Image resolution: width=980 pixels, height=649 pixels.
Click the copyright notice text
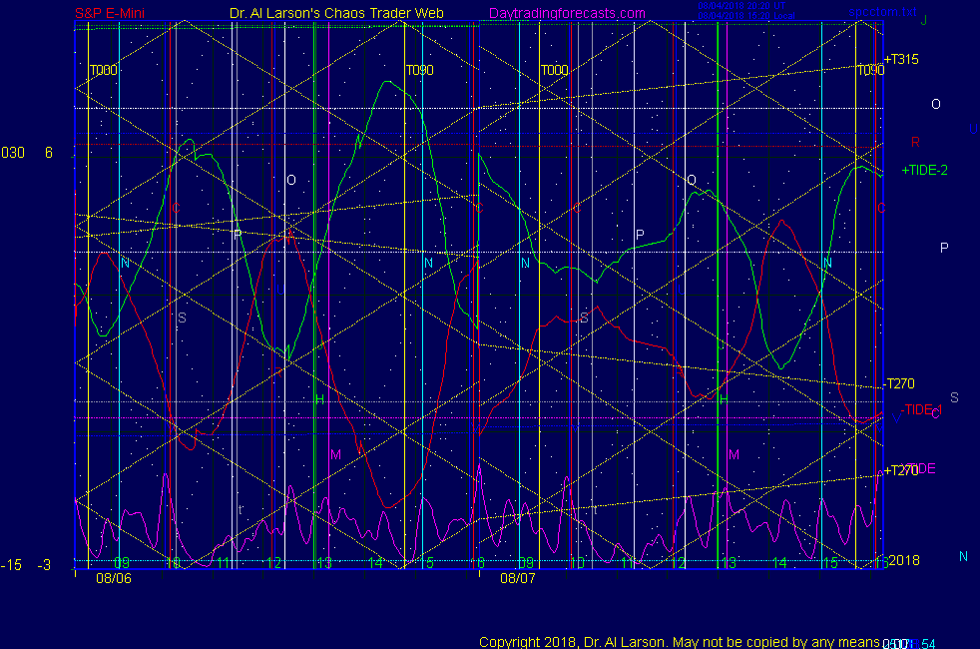click(x=680, y=642)
